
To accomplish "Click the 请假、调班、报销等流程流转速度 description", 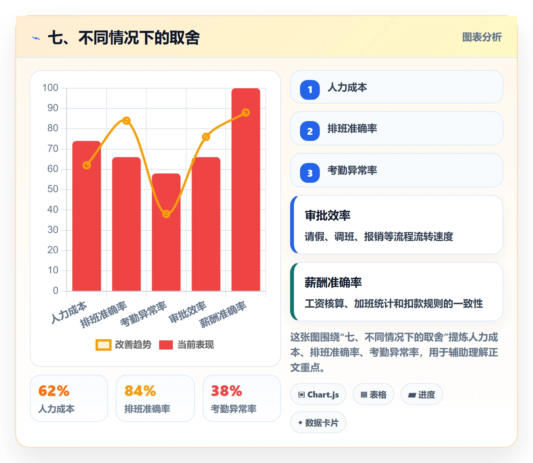I will click(x=379, y=237).
